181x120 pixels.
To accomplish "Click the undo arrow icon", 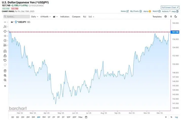I will (x=5, y=60).
